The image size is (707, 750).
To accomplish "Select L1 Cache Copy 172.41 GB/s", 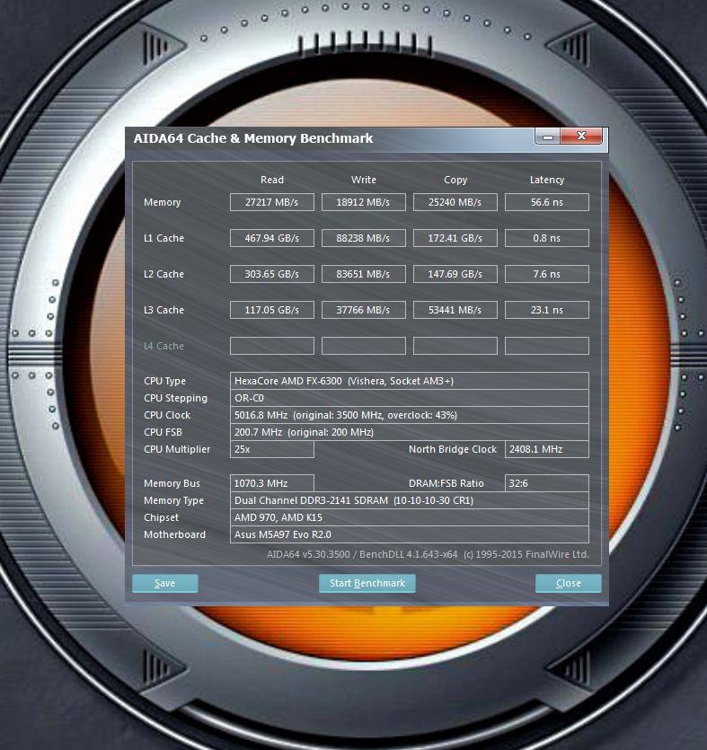I will click(x=455, y=238).
